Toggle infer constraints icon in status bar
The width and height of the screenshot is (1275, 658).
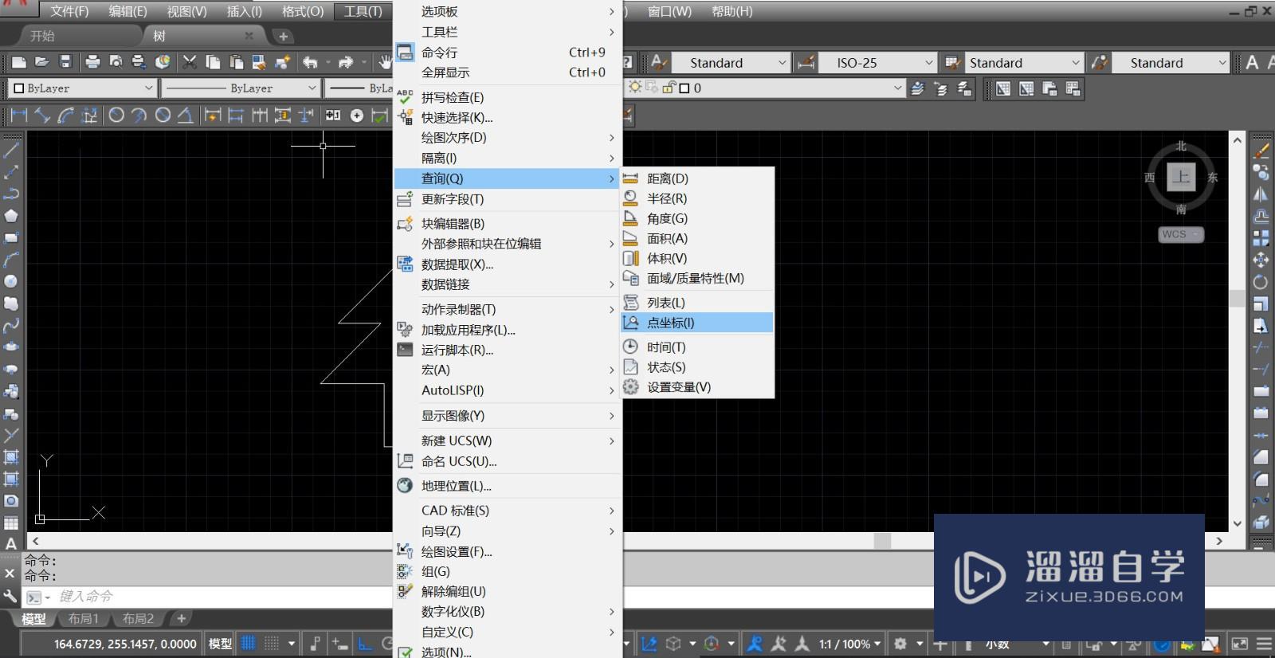316,643
